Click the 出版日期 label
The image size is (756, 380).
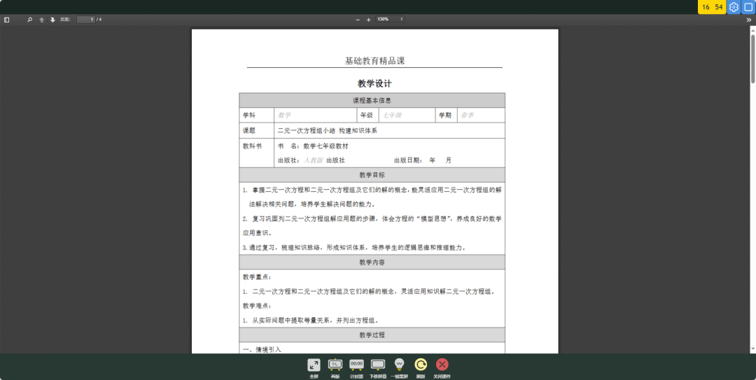click(408, 160)
